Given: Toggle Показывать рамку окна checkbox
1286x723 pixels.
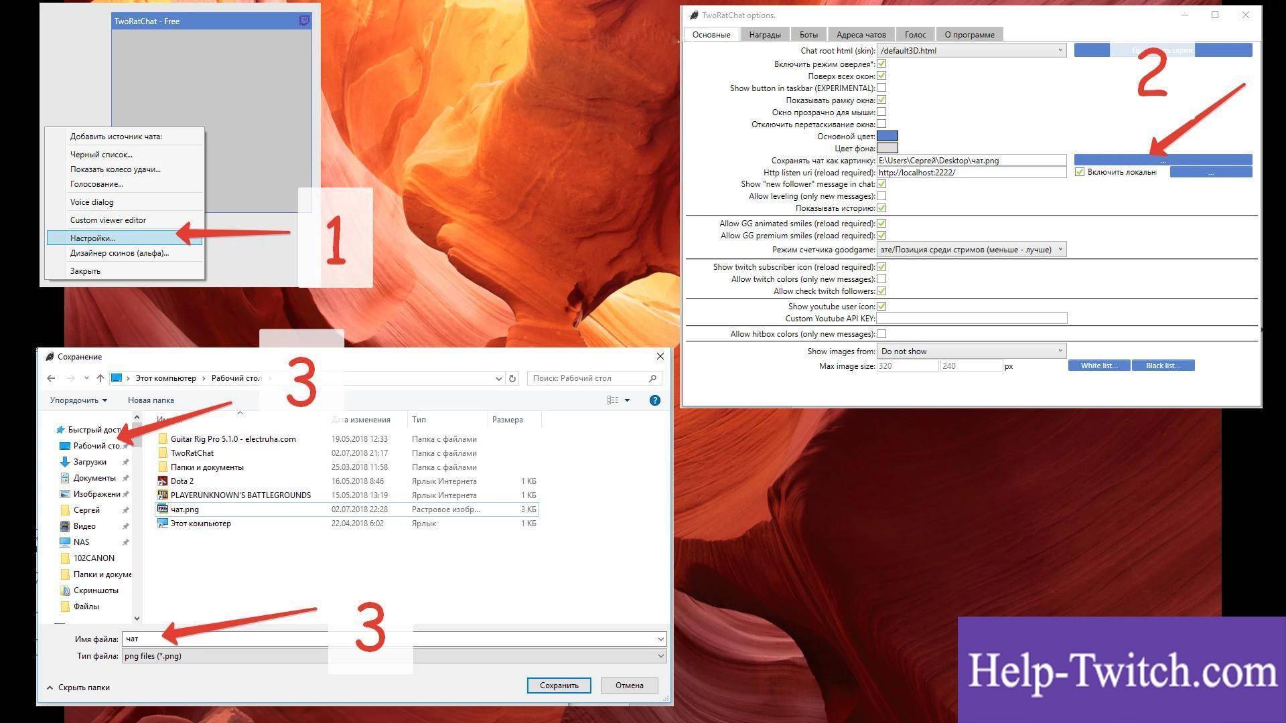Looking at the screenshot, I should 881,100.
